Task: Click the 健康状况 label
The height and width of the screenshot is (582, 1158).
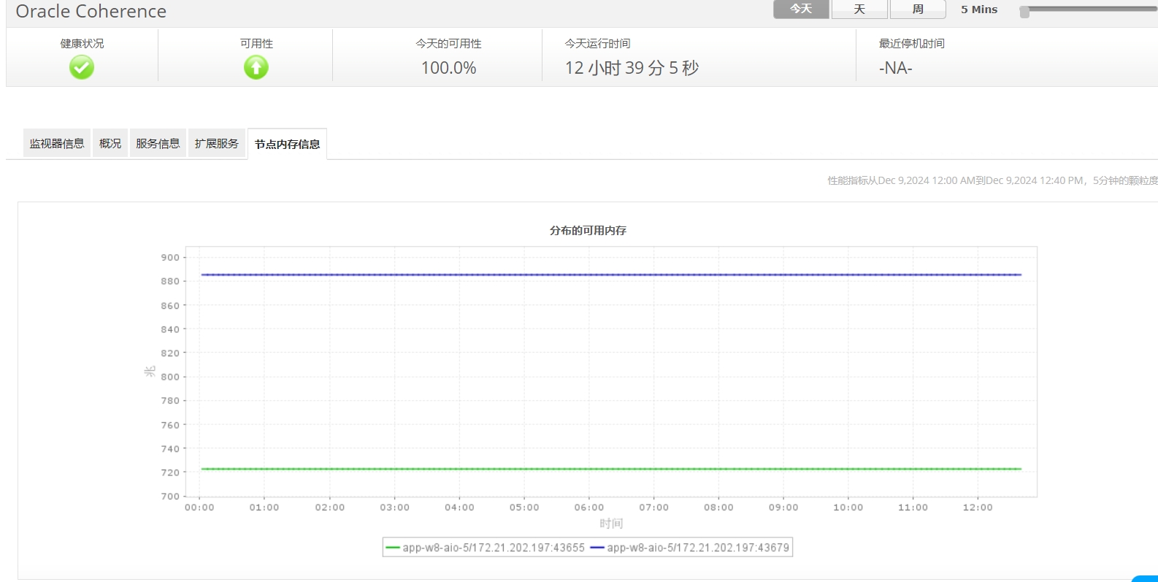Action: pyautogui.click(x=82, y=44)
